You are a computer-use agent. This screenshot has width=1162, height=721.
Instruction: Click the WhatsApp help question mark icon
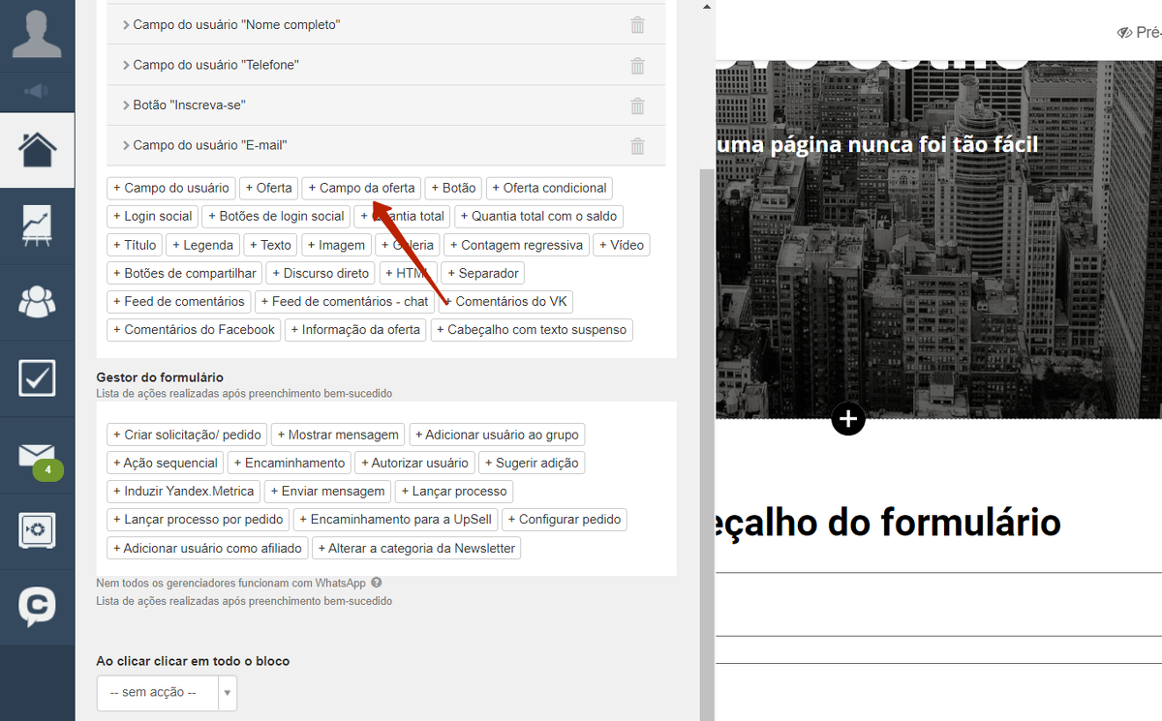click(x=376, y=583)
